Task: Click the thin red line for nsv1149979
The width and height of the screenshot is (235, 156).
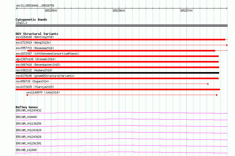Action: (x=122, y=95)
